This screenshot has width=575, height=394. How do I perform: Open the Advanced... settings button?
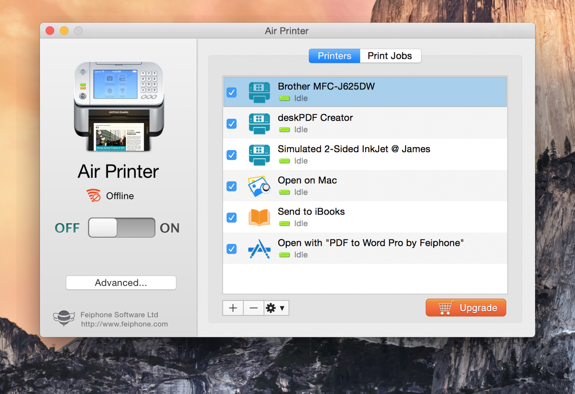tap(121, 283)
